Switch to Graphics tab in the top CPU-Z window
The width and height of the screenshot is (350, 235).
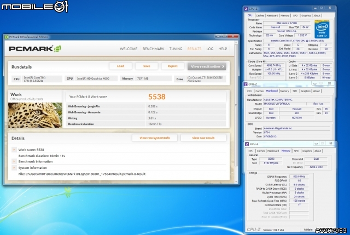306,16
